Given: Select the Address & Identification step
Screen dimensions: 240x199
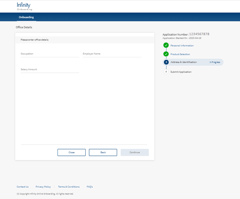Looking at the screenshot, I should click(x=184, y=62).
